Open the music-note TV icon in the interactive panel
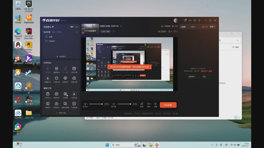Viewport: 264px width, 148px height. coord(74,78)
